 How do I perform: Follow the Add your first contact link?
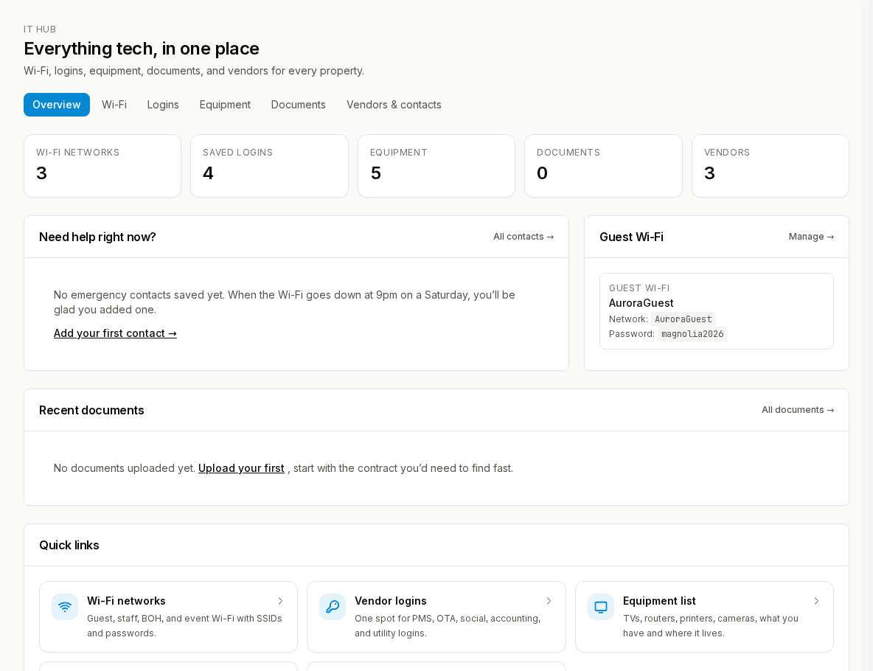point(115,333)
